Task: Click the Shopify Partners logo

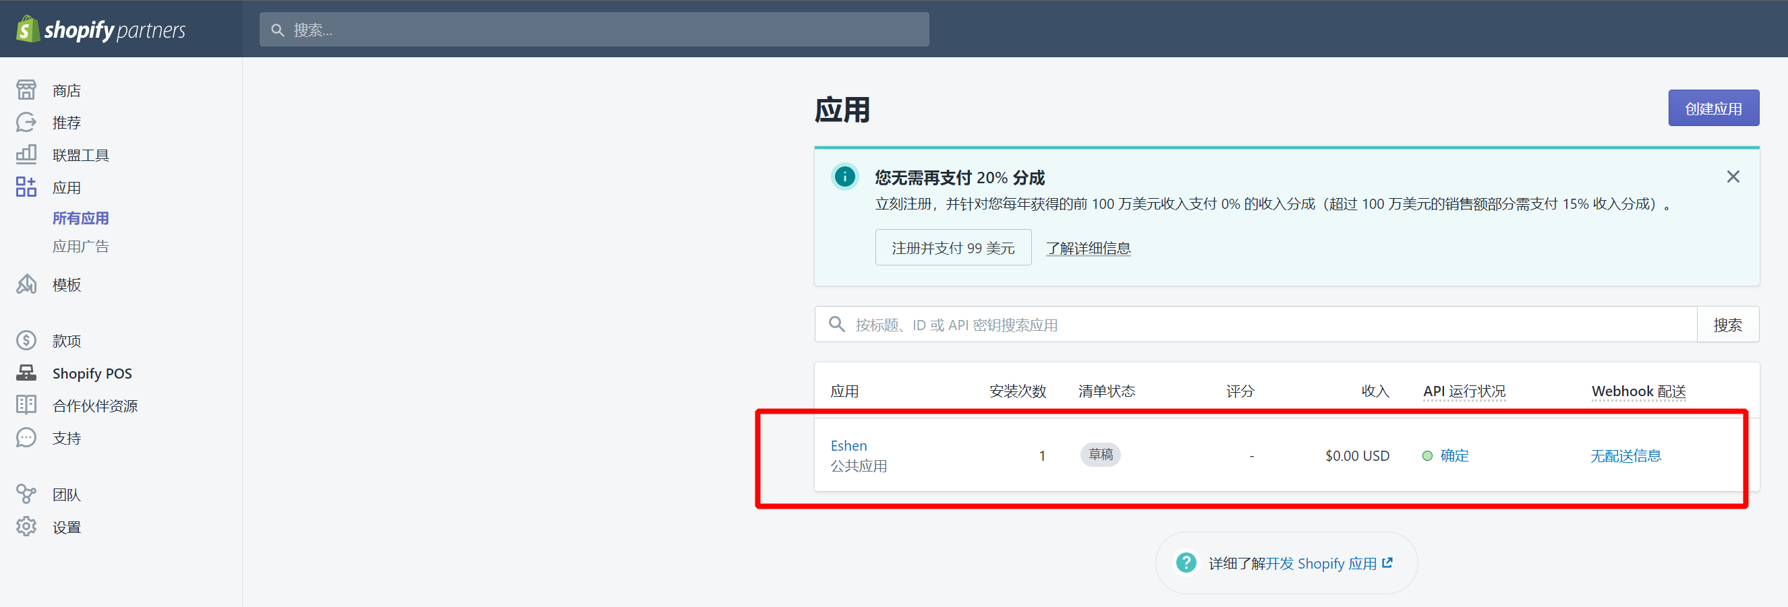Action: tap(101, 29)
